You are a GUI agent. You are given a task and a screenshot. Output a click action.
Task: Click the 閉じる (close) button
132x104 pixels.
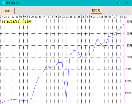pos(97,10)
